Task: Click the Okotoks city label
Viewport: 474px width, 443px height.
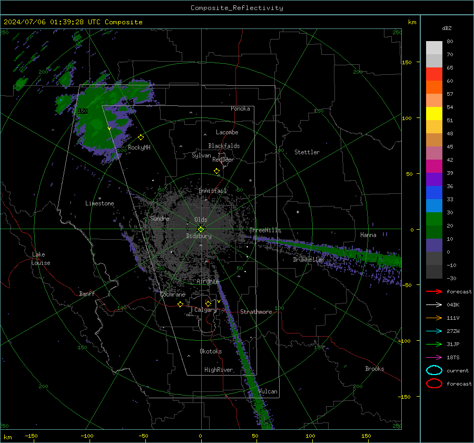Action: pos(211,351)
